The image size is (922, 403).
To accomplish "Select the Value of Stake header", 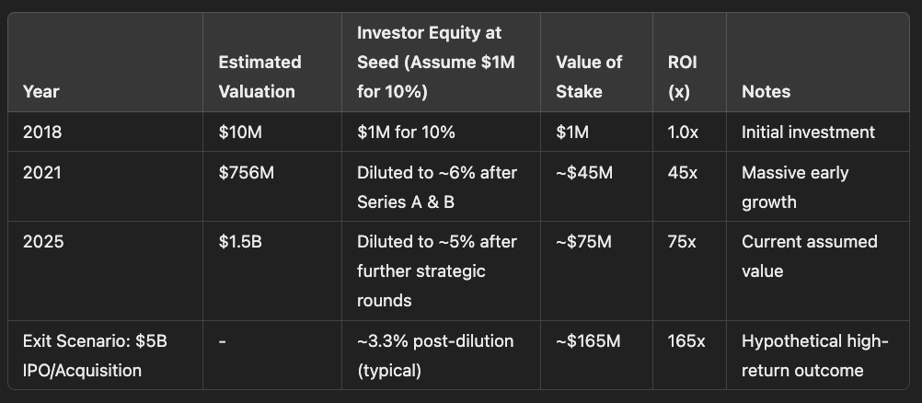I will tap(589, 77).
